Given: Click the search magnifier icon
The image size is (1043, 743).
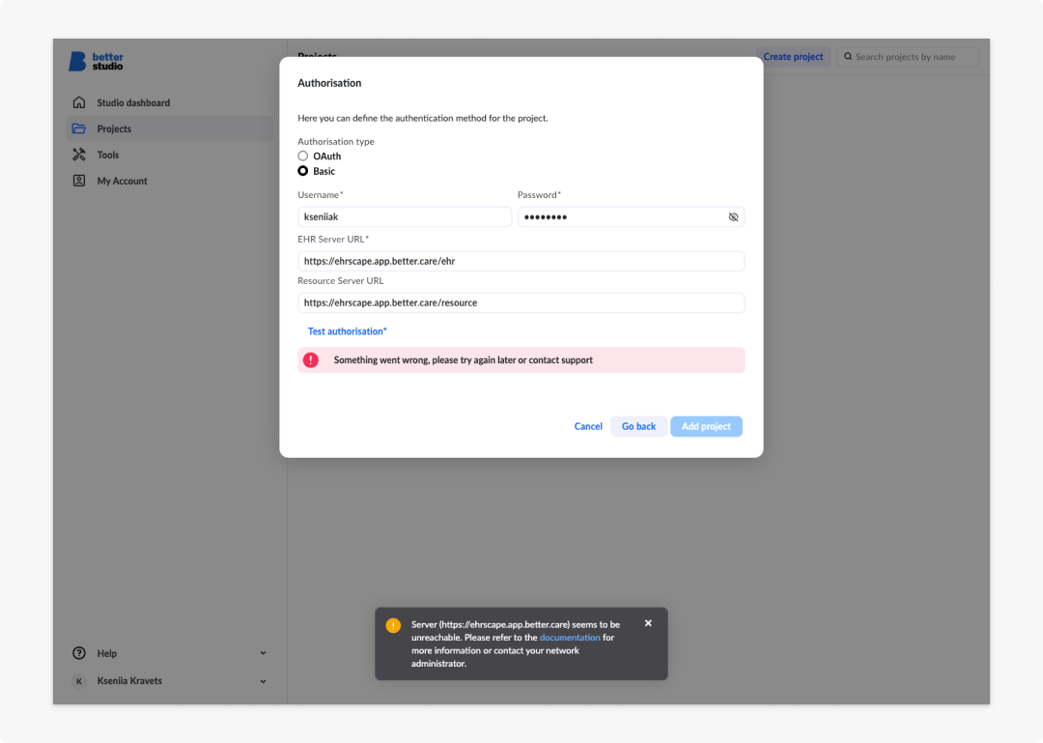Looking at the screenshot, I should tap(848, 57).
